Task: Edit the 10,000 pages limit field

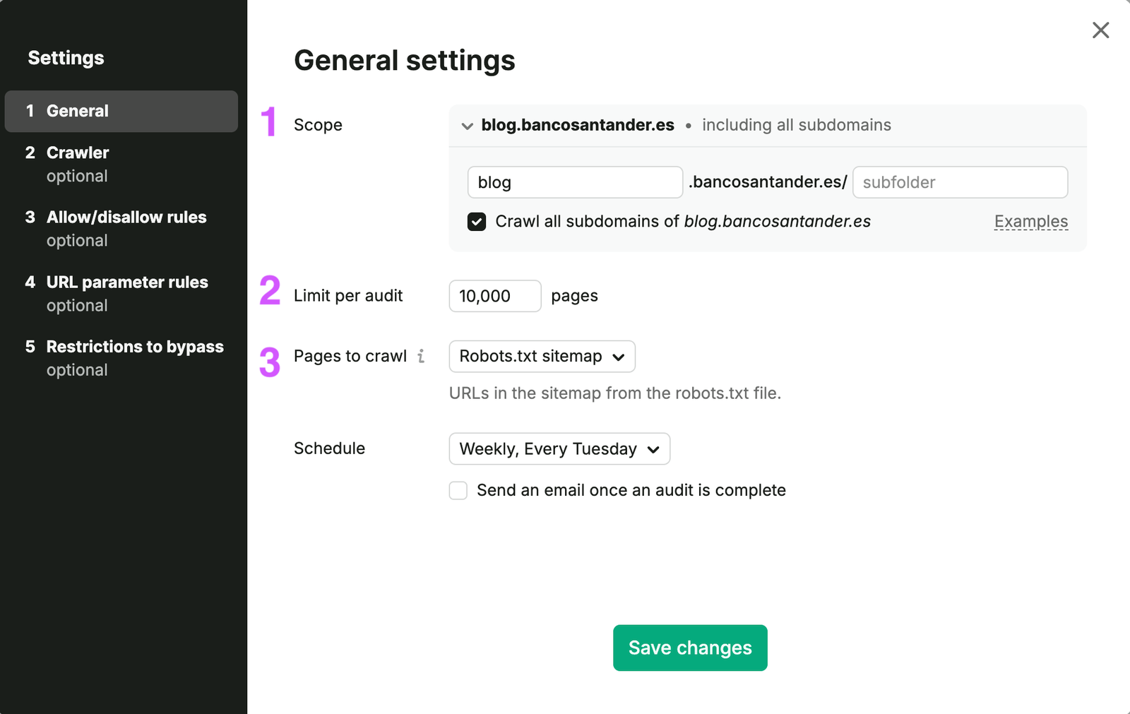Action: (x=495, y=296)
